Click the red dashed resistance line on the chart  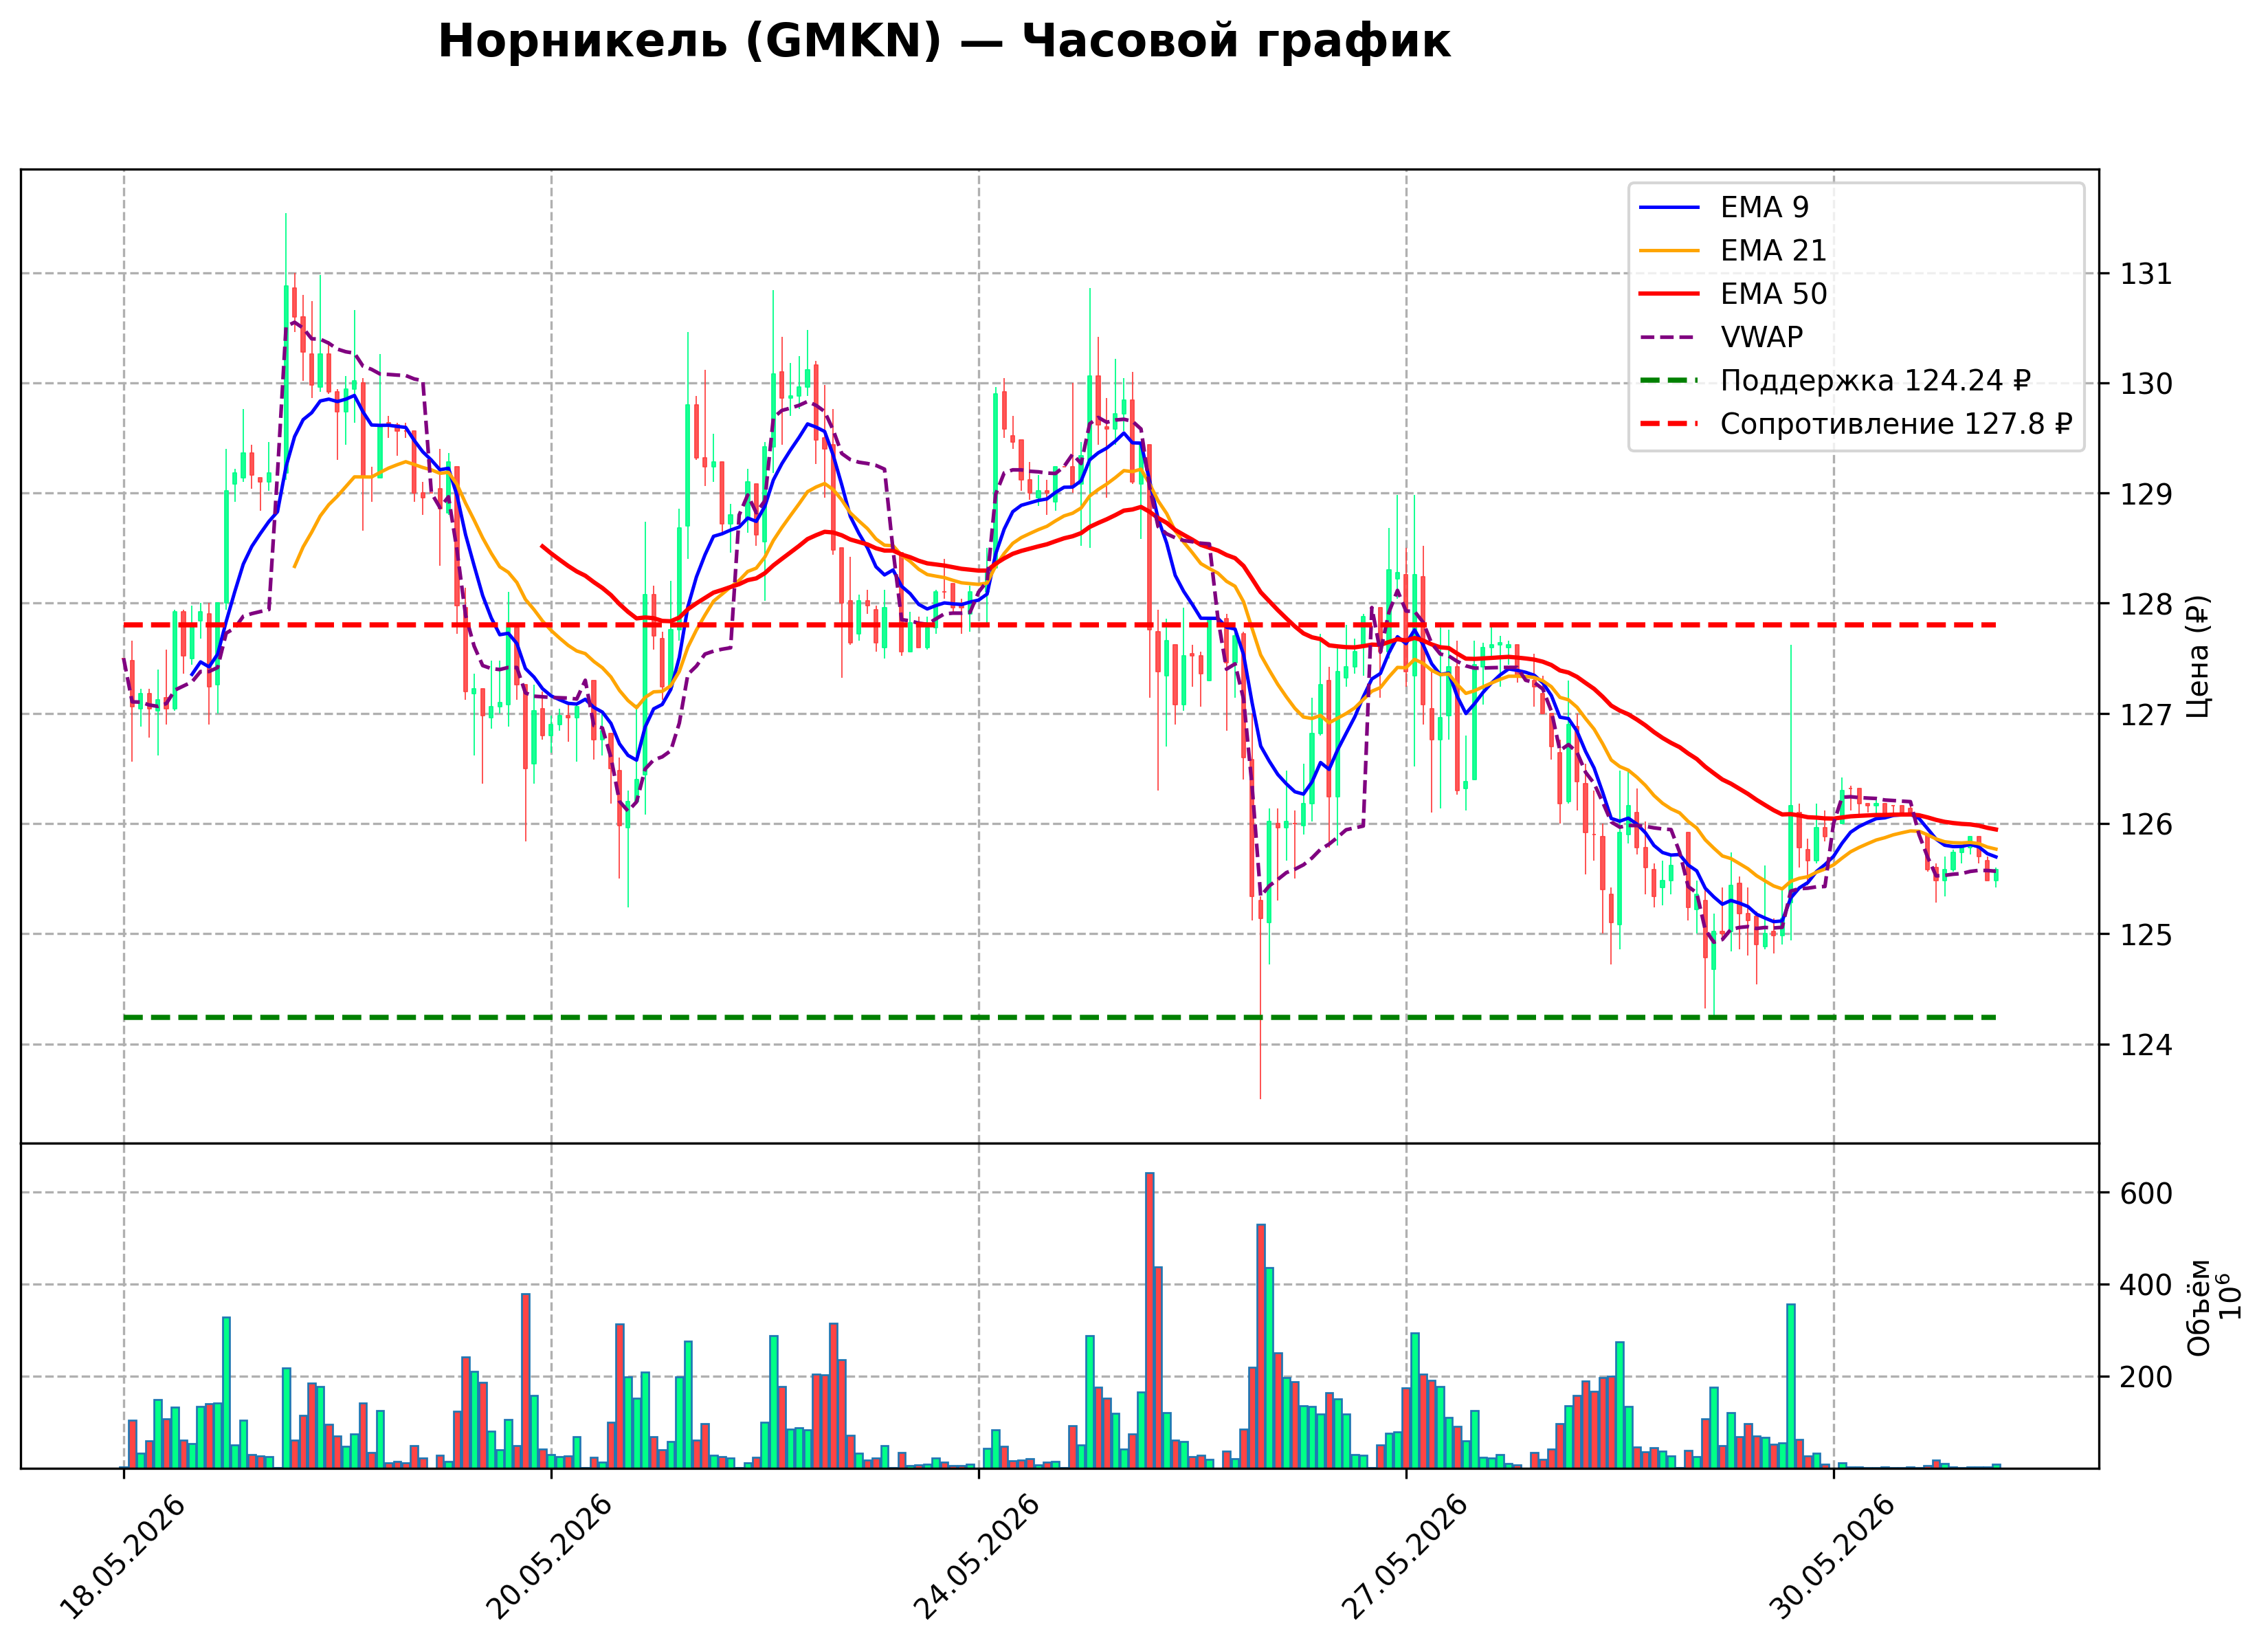tap(1059, 625)
